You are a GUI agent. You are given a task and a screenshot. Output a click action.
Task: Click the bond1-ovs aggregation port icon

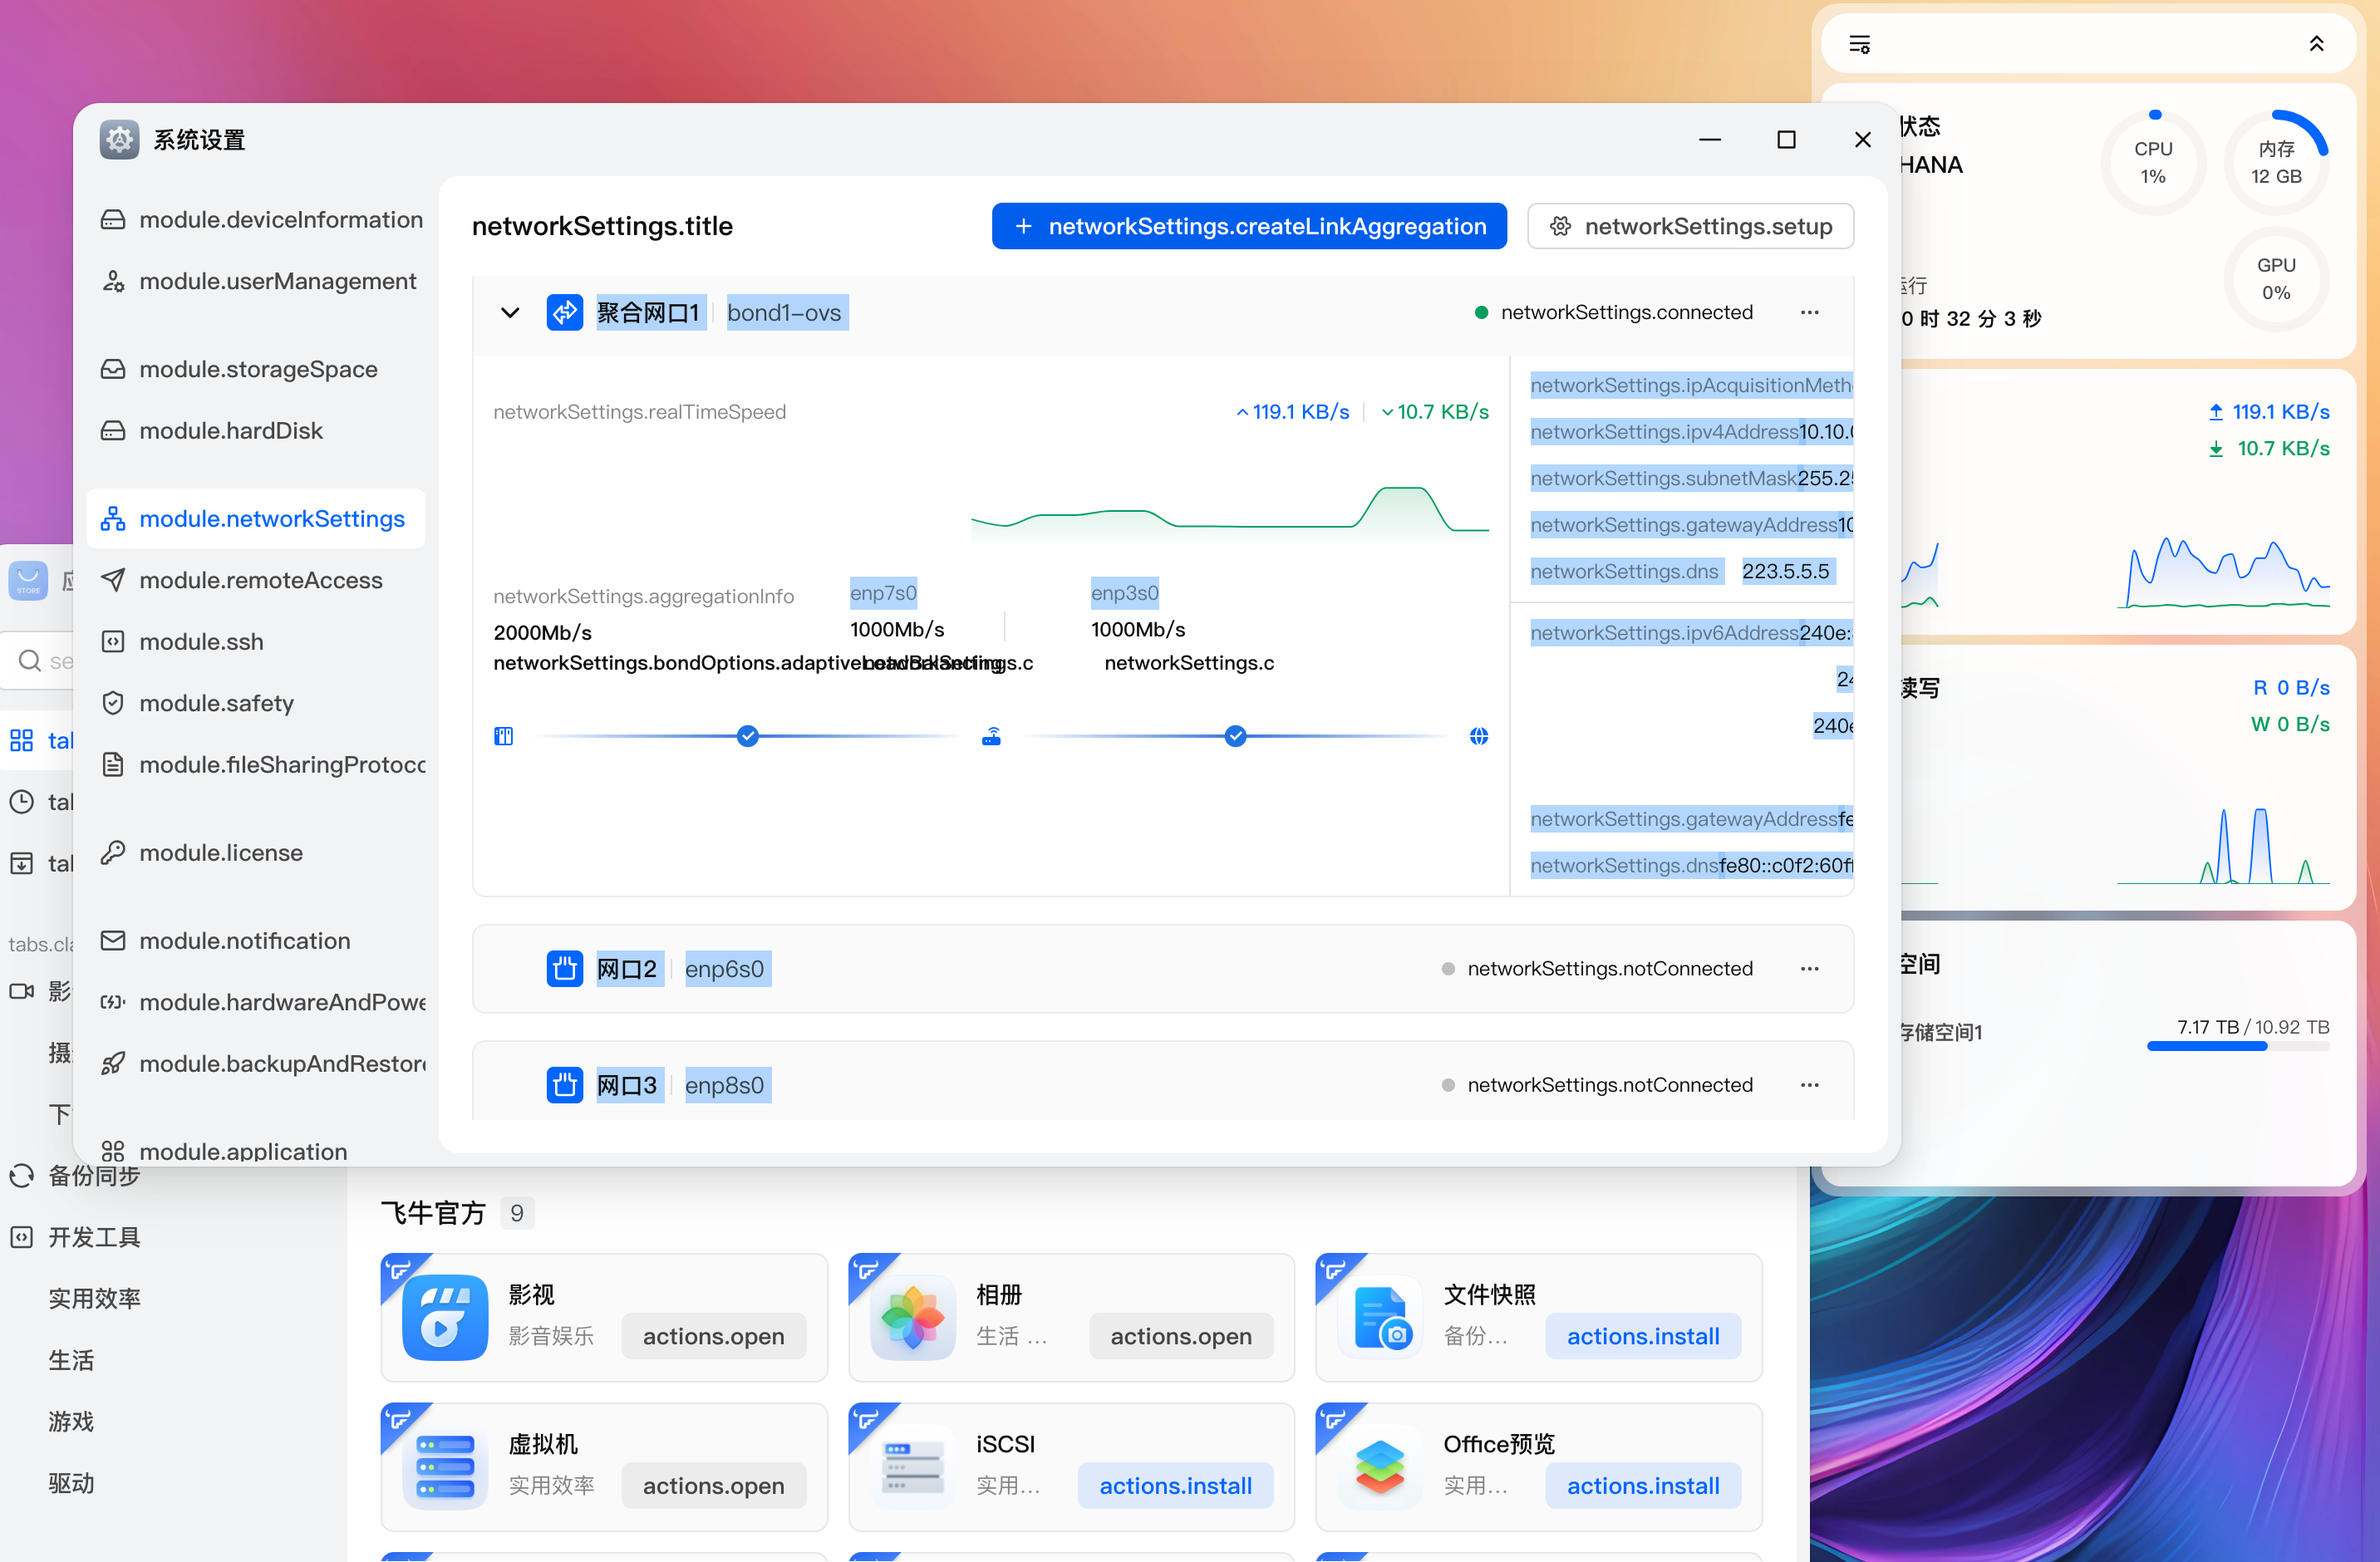point(564,313)
